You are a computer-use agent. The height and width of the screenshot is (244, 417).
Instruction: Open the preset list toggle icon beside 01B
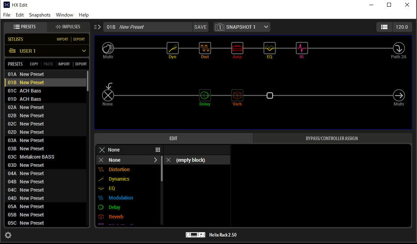(97, 27)
